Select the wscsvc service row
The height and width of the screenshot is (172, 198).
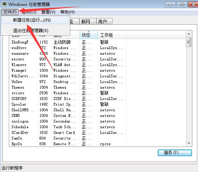click(68, 59)
